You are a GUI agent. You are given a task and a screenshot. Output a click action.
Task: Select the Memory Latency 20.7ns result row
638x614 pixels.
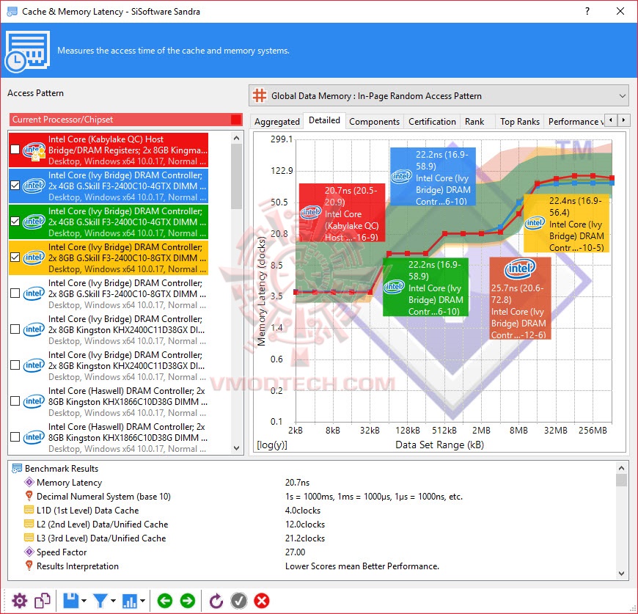(312, 482)
